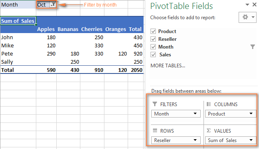
Task: Click the VALUES sigma icon
Action: [208, 131]
